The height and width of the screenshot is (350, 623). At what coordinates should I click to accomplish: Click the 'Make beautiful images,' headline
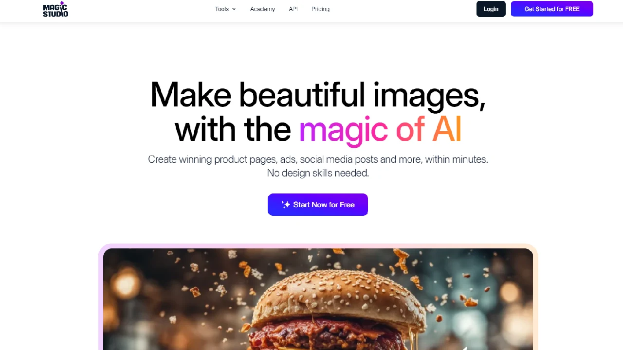coord(318,94)
